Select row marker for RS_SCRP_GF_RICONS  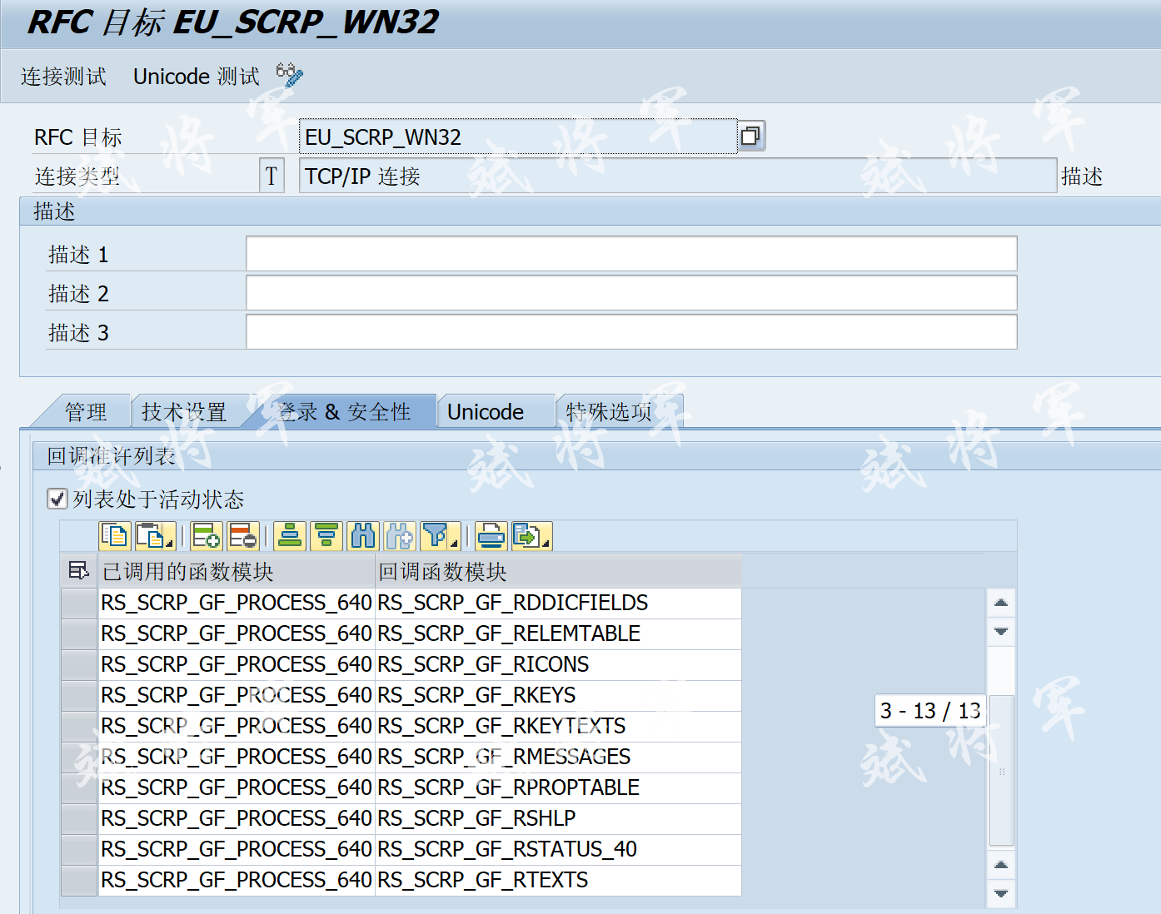(x=79, y=664)
